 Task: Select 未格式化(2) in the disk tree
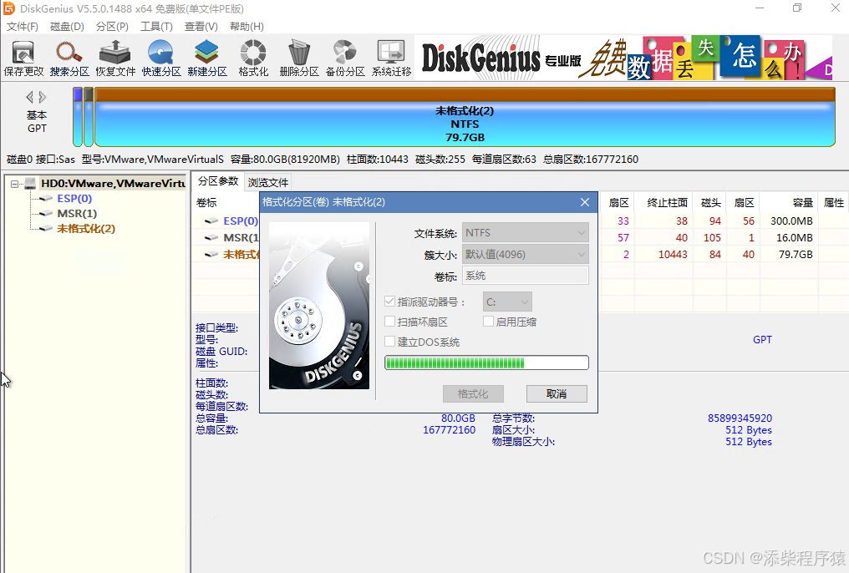86,229
